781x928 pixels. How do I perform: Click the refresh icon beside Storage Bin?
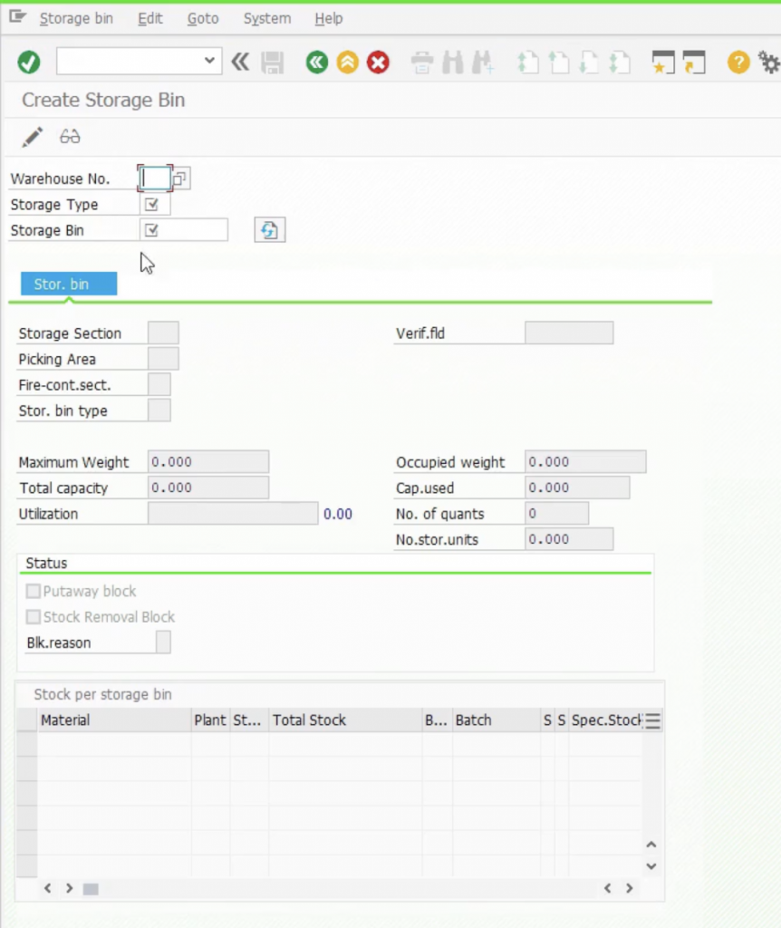(x=269, y=230)
